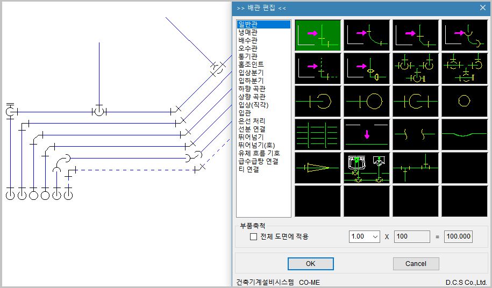Viewport: 492px width, 288px height.
Task: Pick the grid of crossing green lines thumbnail
Action: pos(318,134)
